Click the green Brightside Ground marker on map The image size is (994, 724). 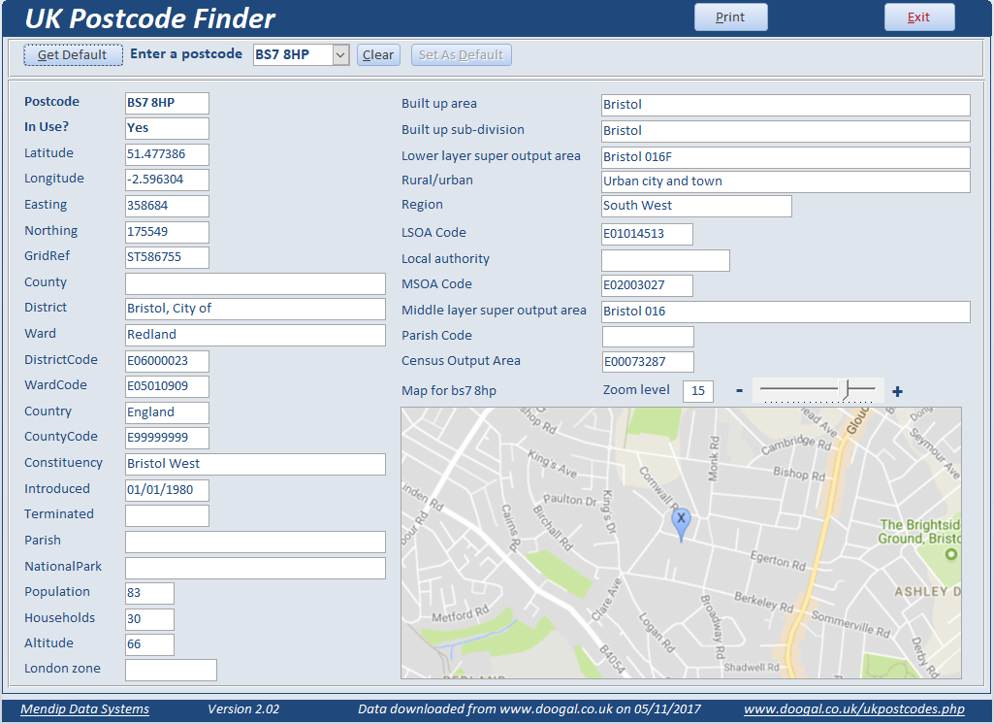pyautogui.click(x=951, y=554)
